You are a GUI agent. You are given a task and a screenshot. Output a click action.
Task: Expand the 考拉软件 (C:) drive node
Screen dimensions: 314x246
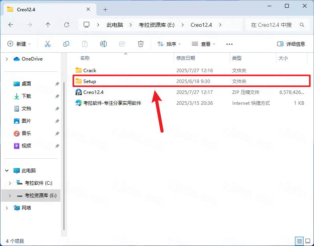click(x=10, y=183)
